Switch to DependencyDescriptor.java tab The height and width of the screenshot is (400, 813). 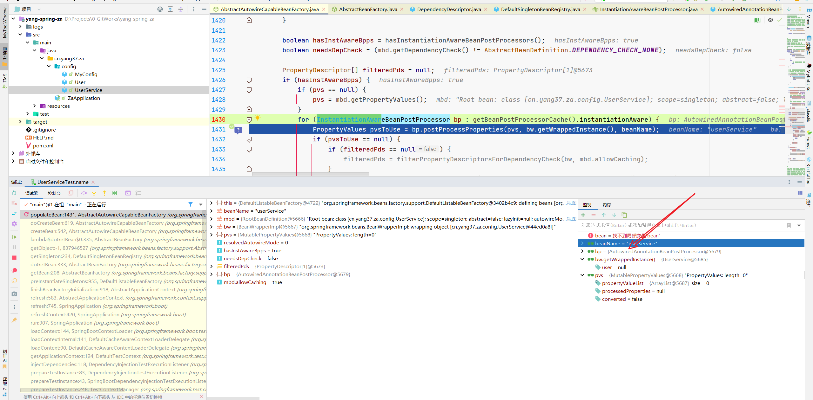449,9
